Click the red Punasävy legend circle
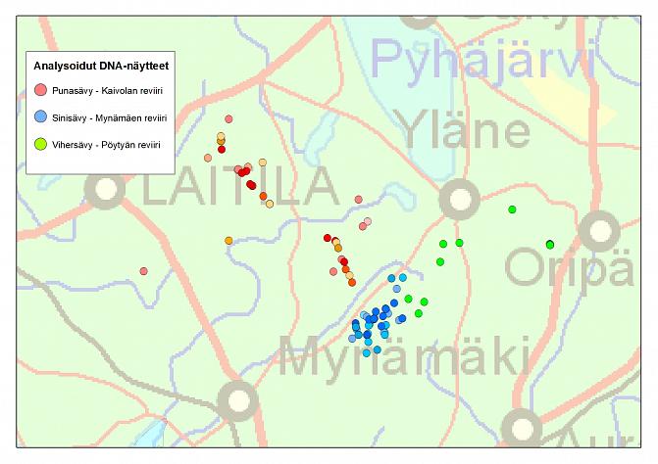 [40, 90]
